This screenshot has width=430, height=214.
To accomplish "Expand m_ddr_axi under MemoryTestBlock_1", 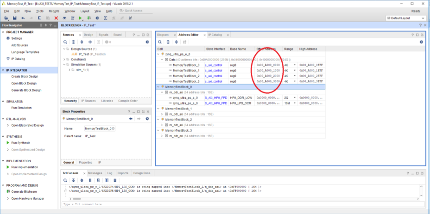I will coord(162,114).
